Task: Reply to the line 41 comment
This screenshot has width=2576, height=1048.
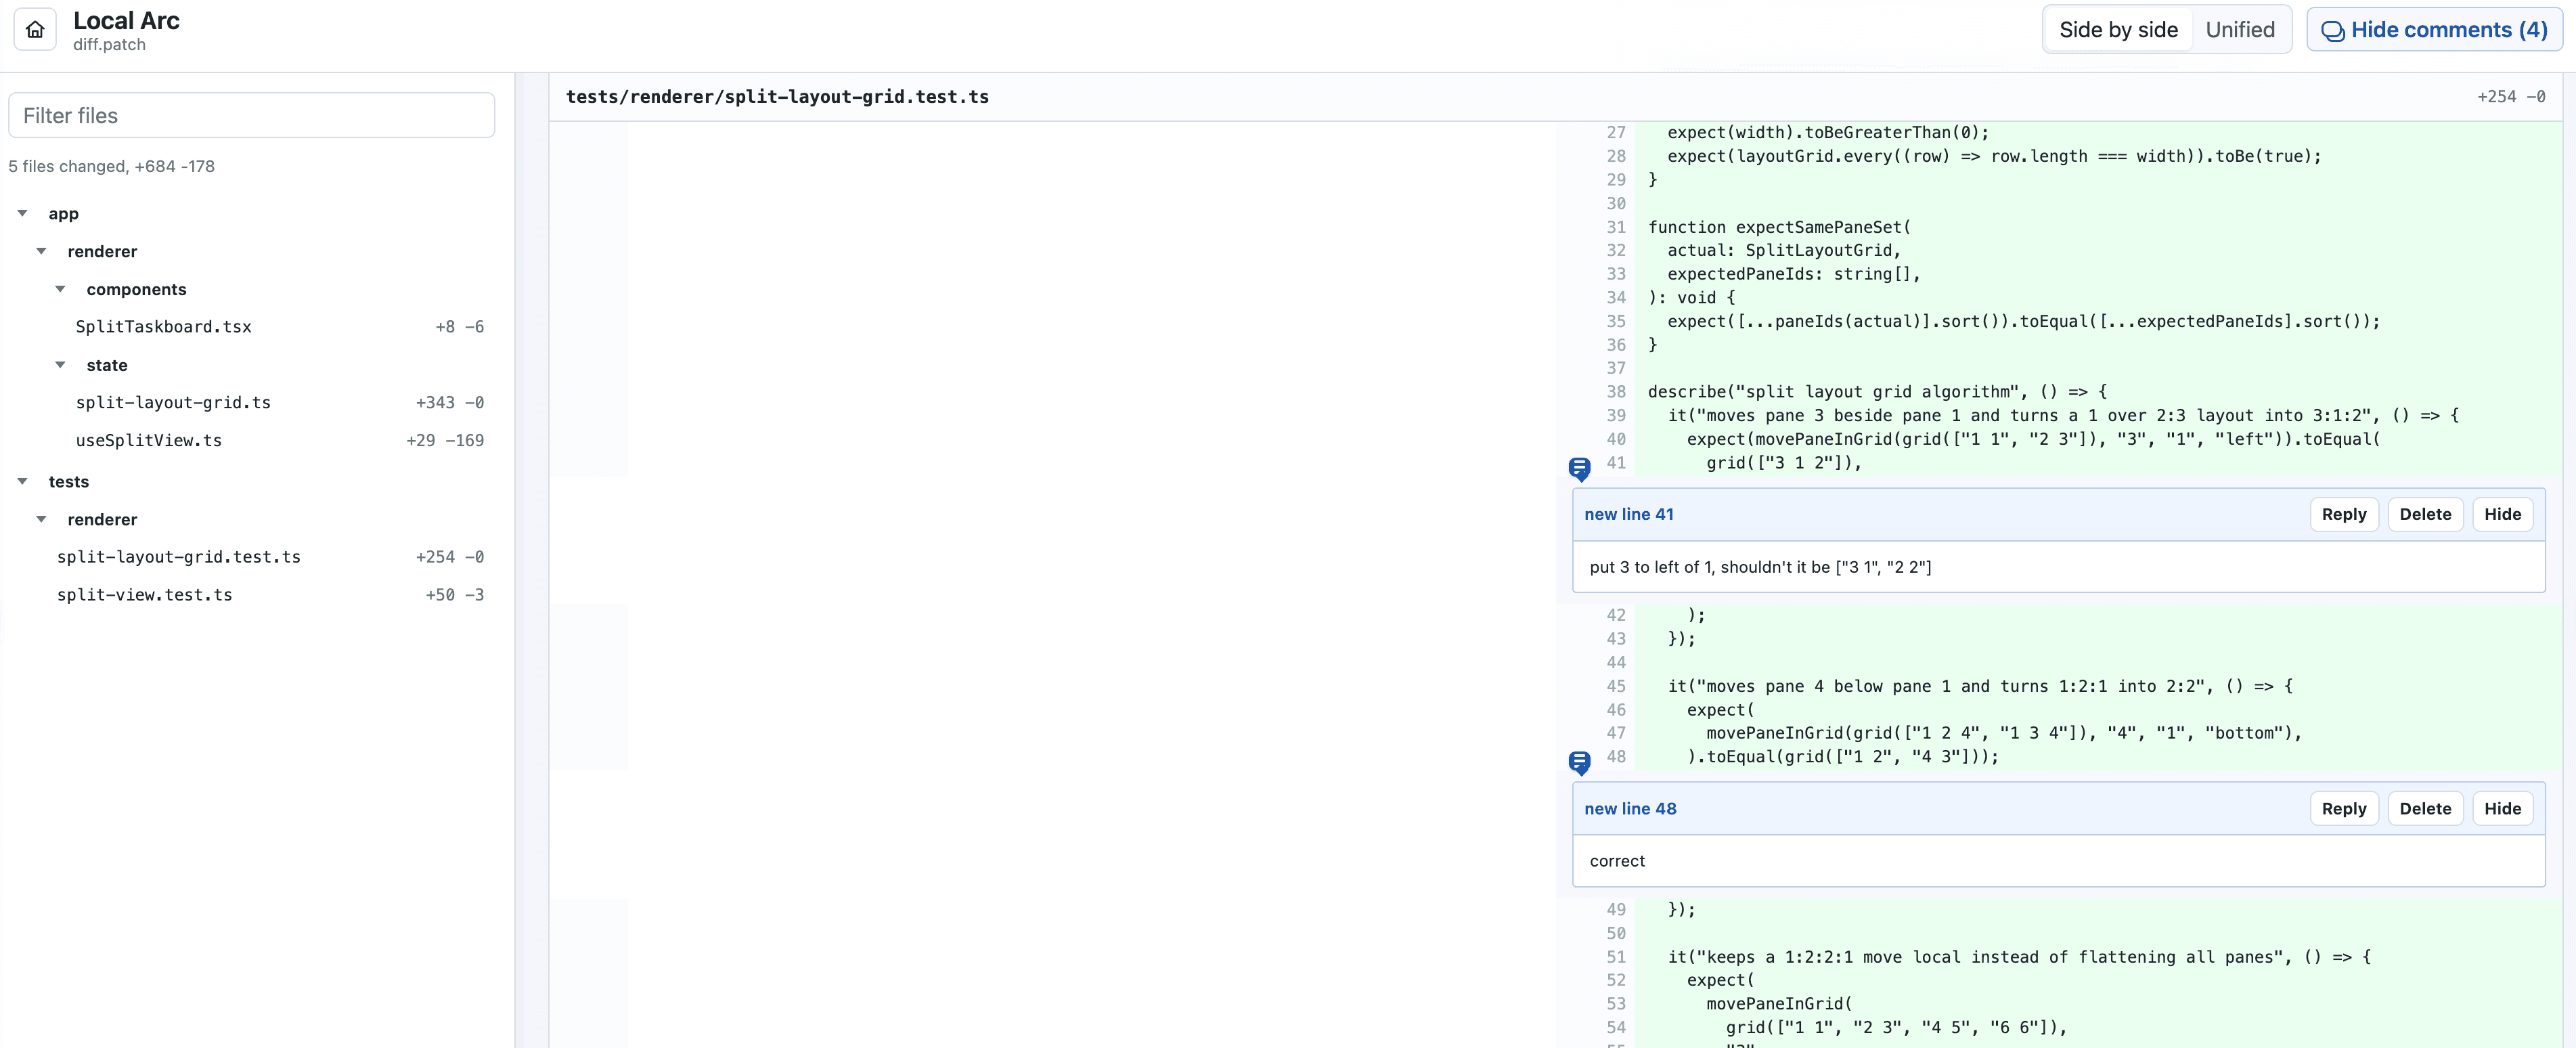Action: click(x=2343, y=514)
